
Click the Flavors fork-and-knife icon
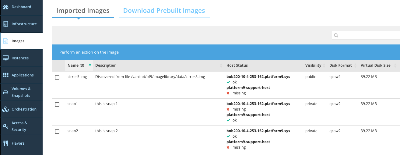click(x=5, y=143)
